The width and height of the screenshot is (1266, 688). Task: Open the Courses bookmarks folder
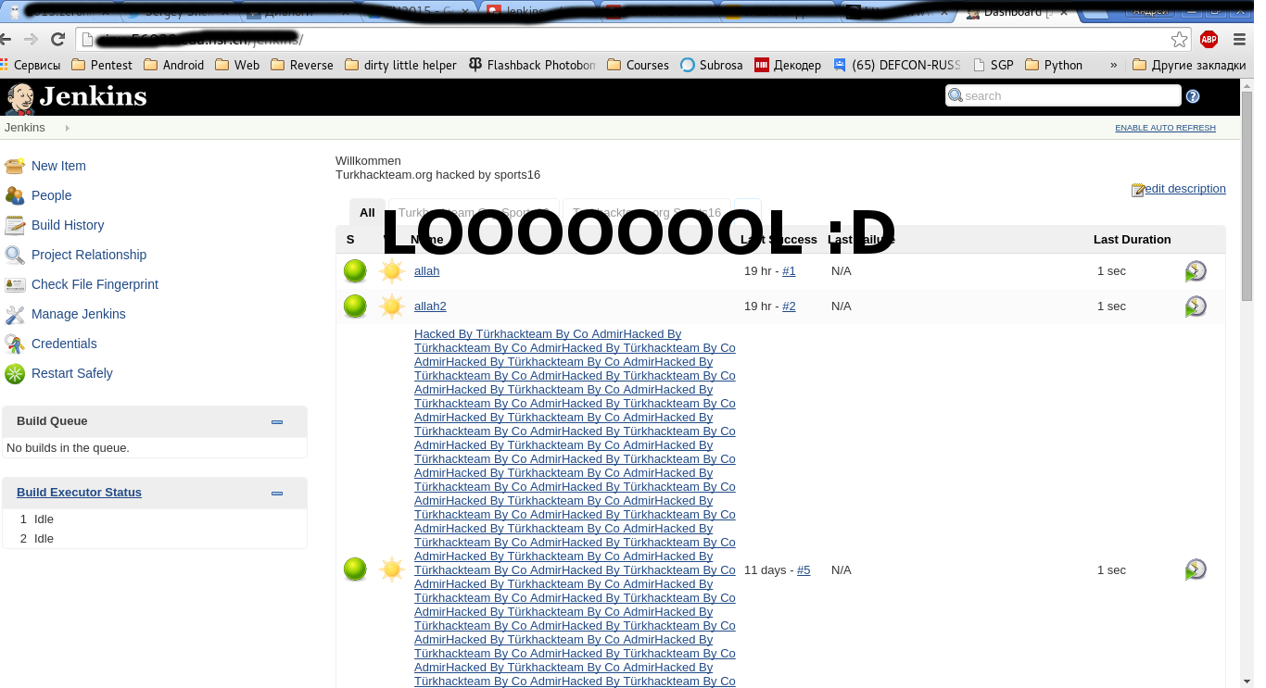coord(638,65)
